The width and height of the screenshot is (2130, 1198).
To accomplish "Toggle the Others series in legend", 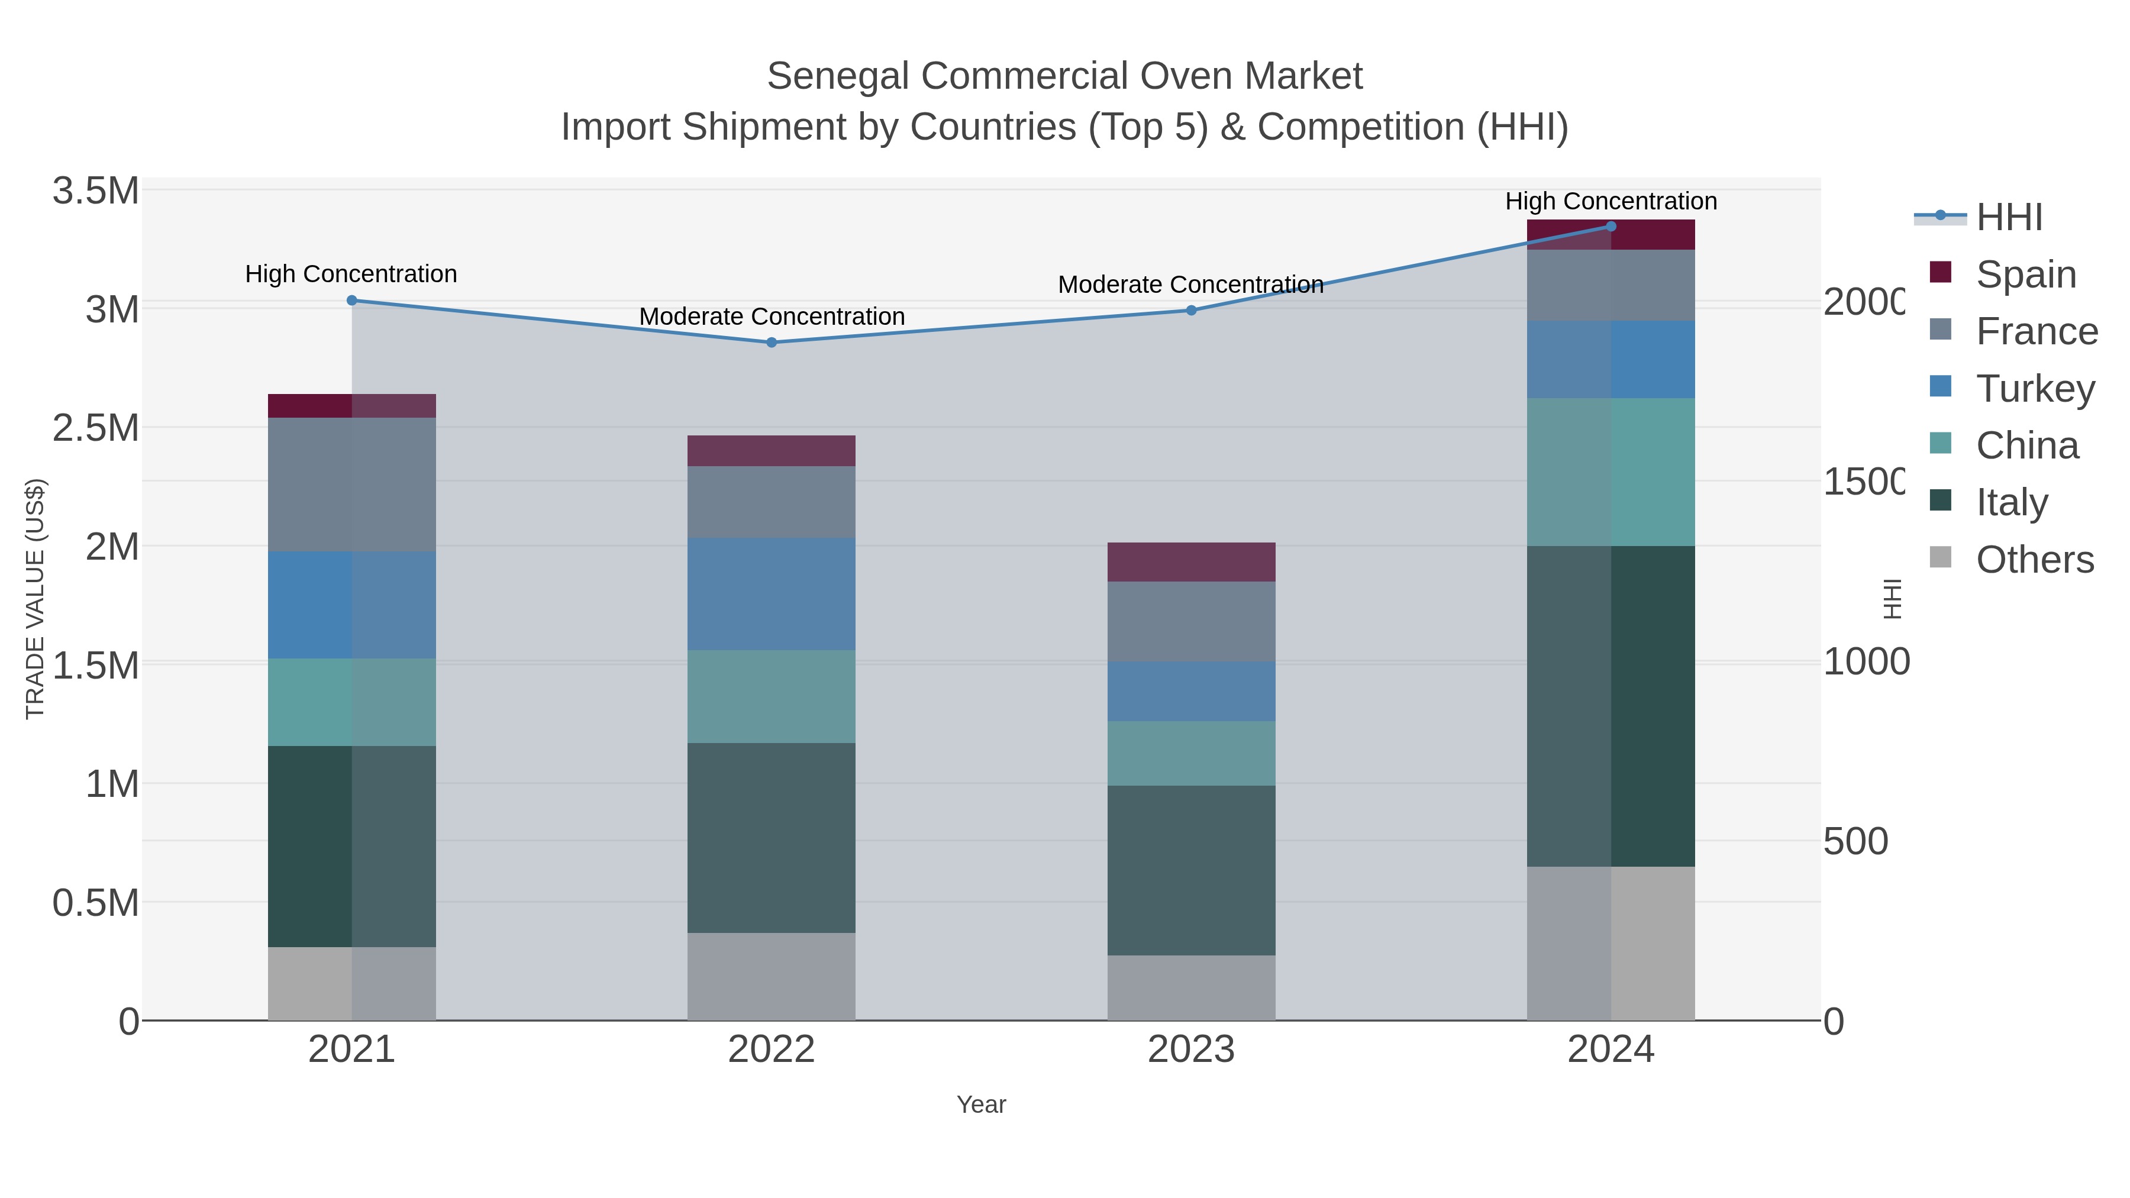I will click(x=2012, y=559).
